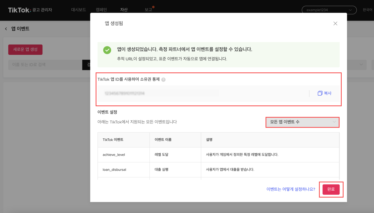Click the 이름 또는 ID로 검색 field
The height and width of the screenshot is (213, 374).
[45, 65]
